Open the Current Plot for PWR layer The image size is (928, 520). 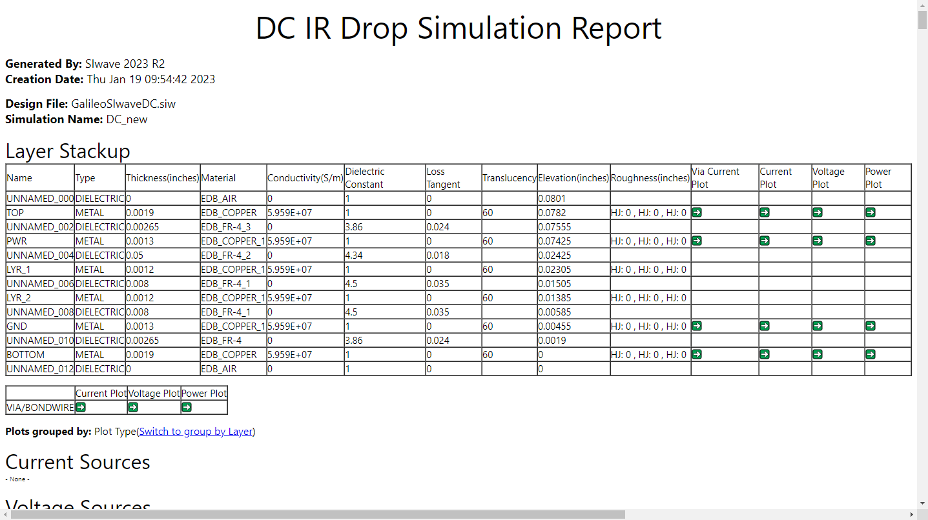pyautogui.click(x=765, y=241)
